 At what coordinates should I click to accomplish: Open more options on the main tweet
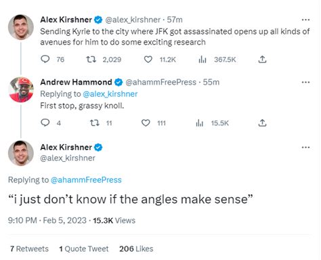[305, 148]
